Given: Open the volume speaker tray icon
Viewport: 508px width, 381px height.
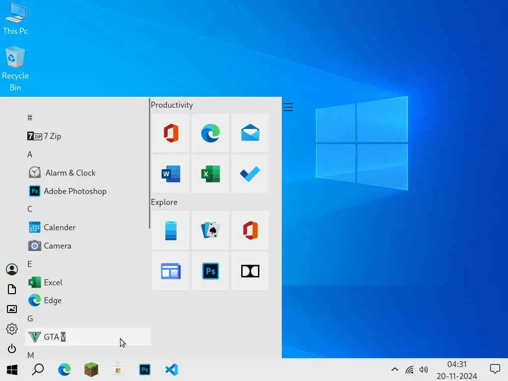Looking at the screenshot, I should (424, 370).
